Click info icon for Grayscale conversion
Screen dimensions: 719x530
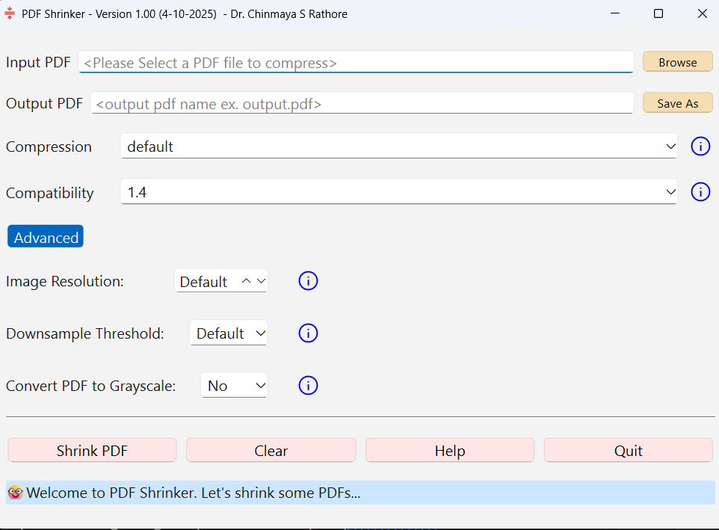click(x=308, y=386)
